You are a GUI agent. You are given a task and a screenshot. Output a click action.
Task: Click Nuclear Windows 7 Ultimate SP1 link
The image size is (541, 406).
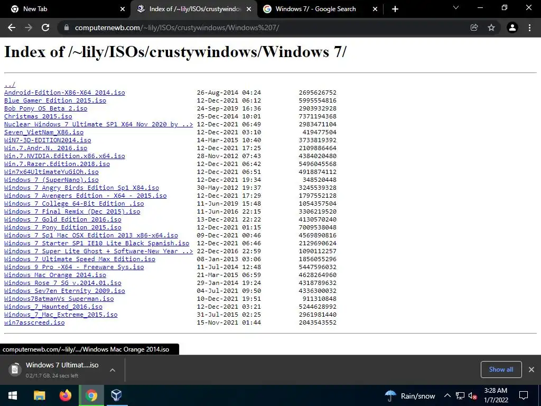tap(99, 124)
